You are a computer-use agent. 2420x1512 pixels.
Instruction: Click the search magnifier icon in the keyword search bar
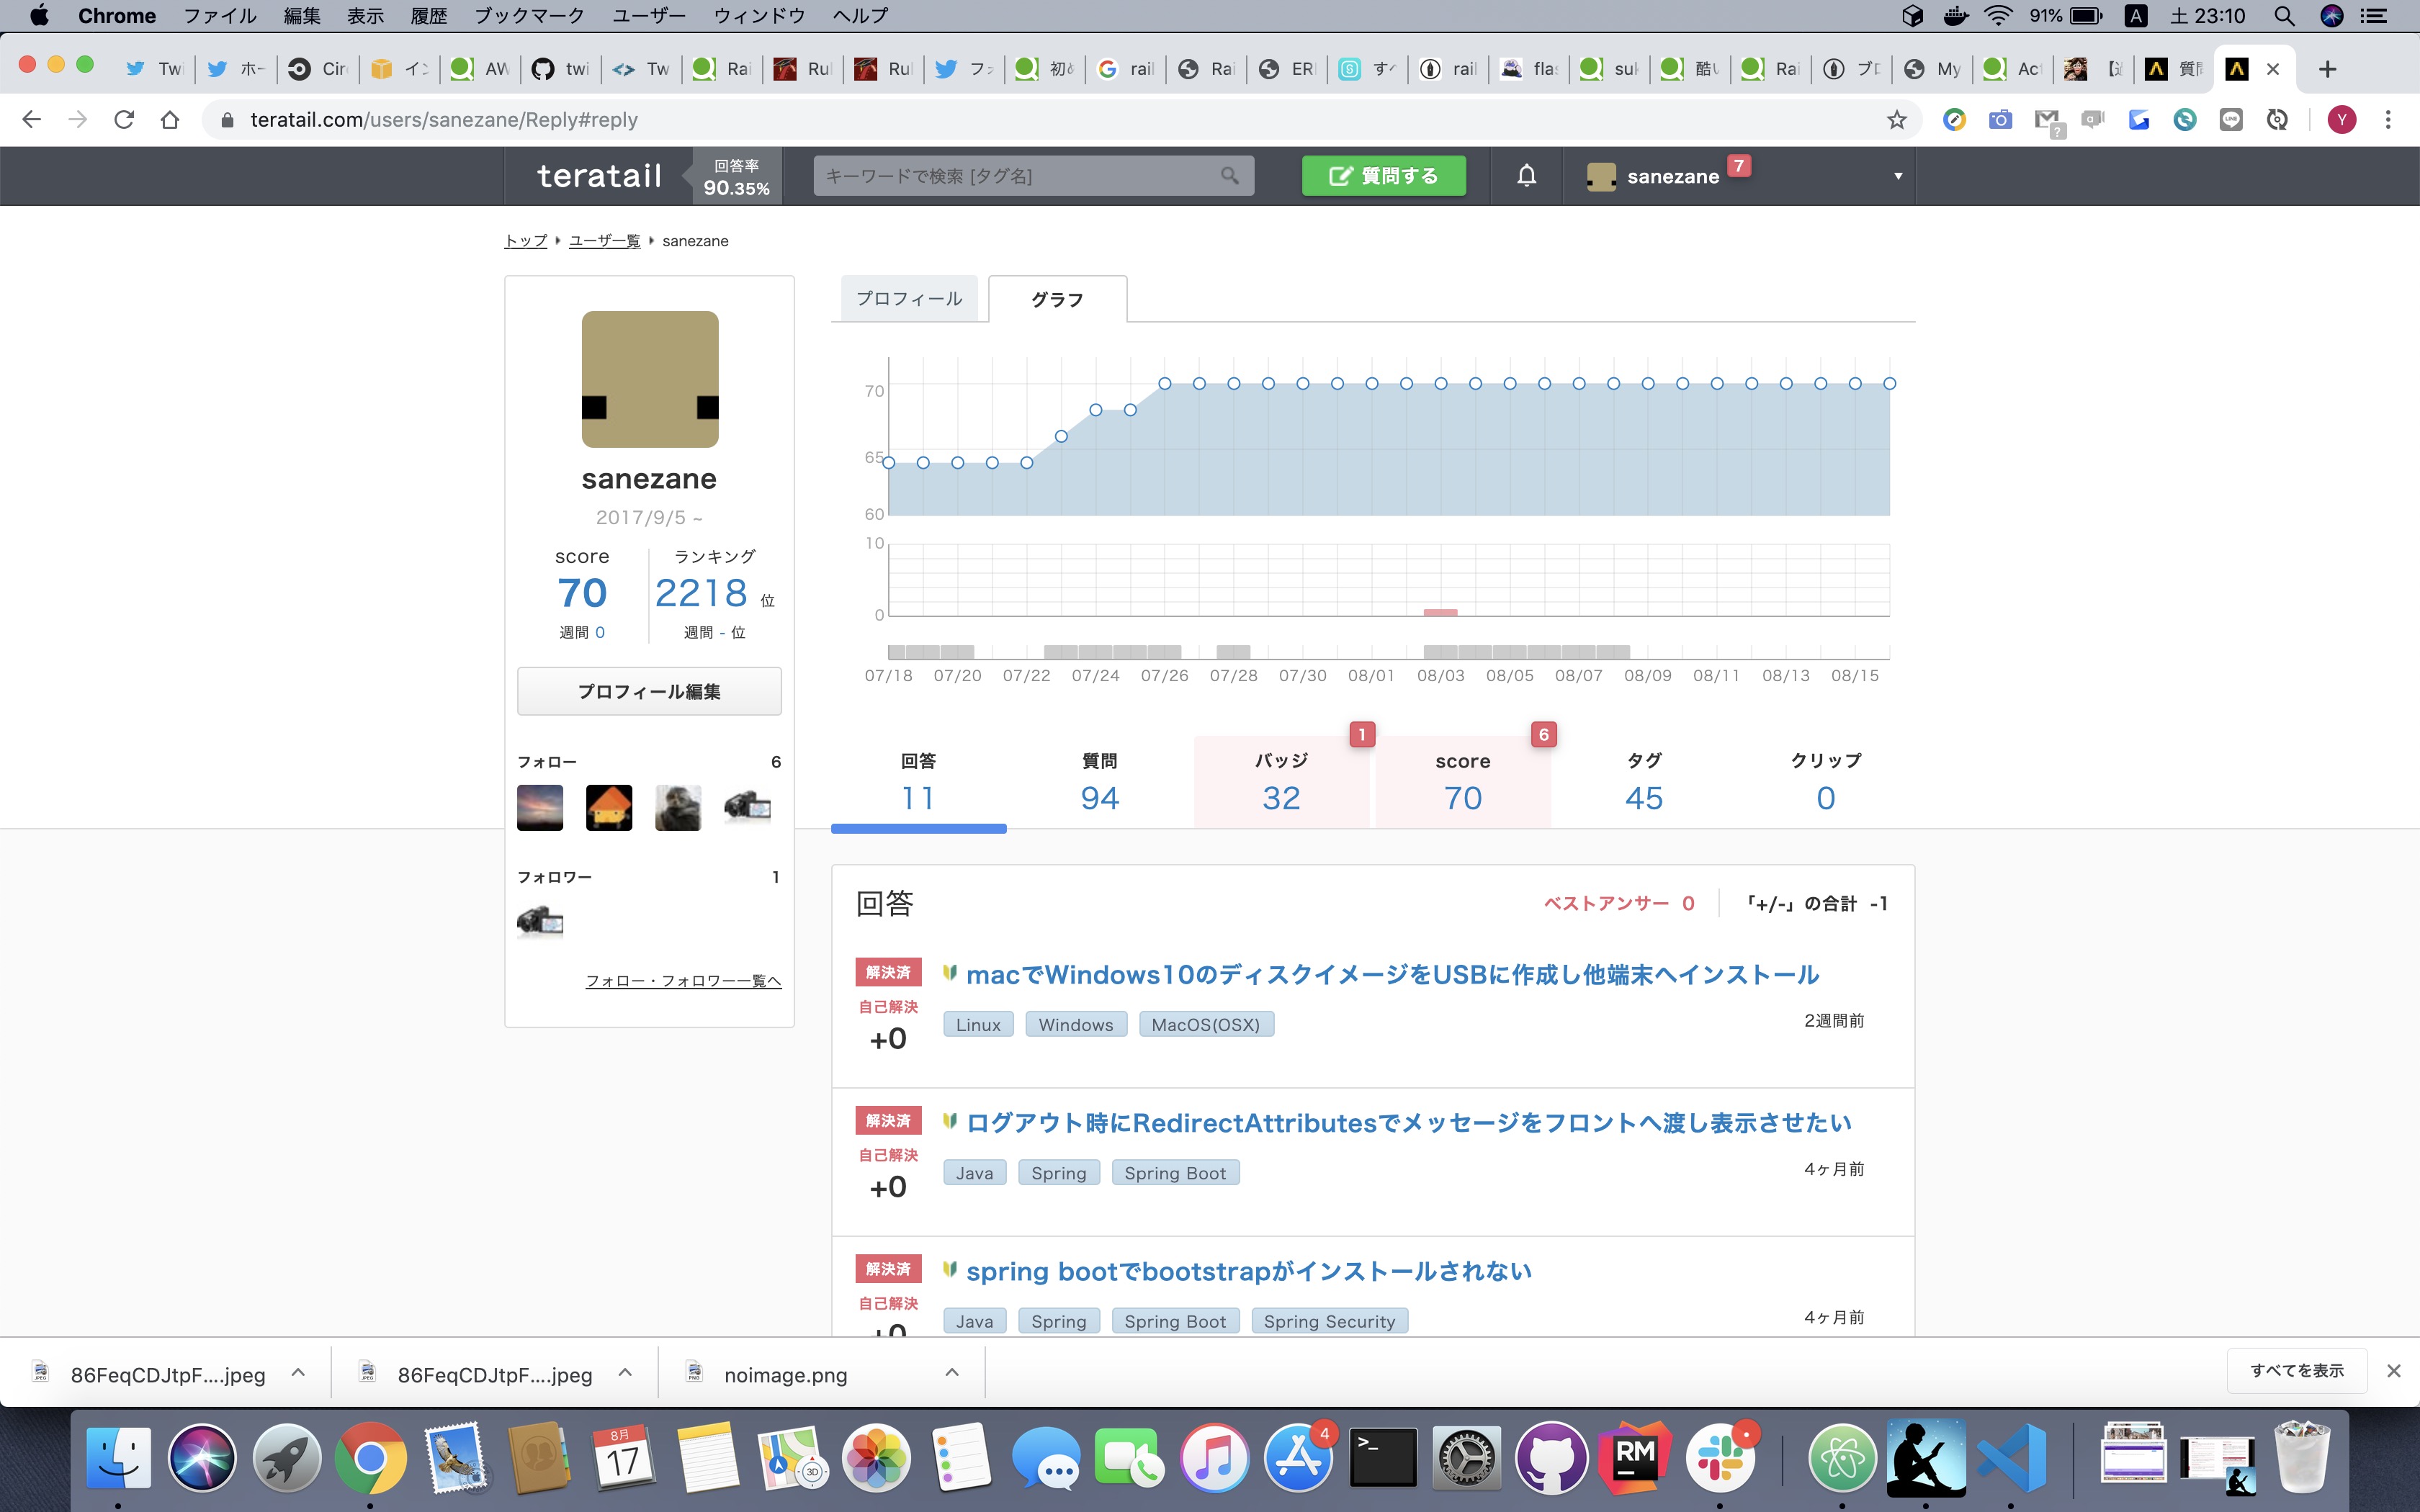[1231, 175]
